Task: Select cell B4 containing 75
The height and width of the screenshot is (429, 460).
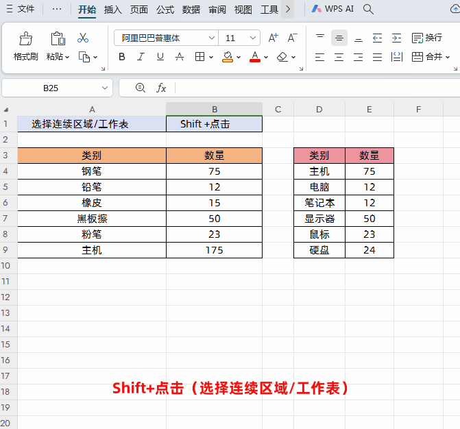Action: point(214,172)
